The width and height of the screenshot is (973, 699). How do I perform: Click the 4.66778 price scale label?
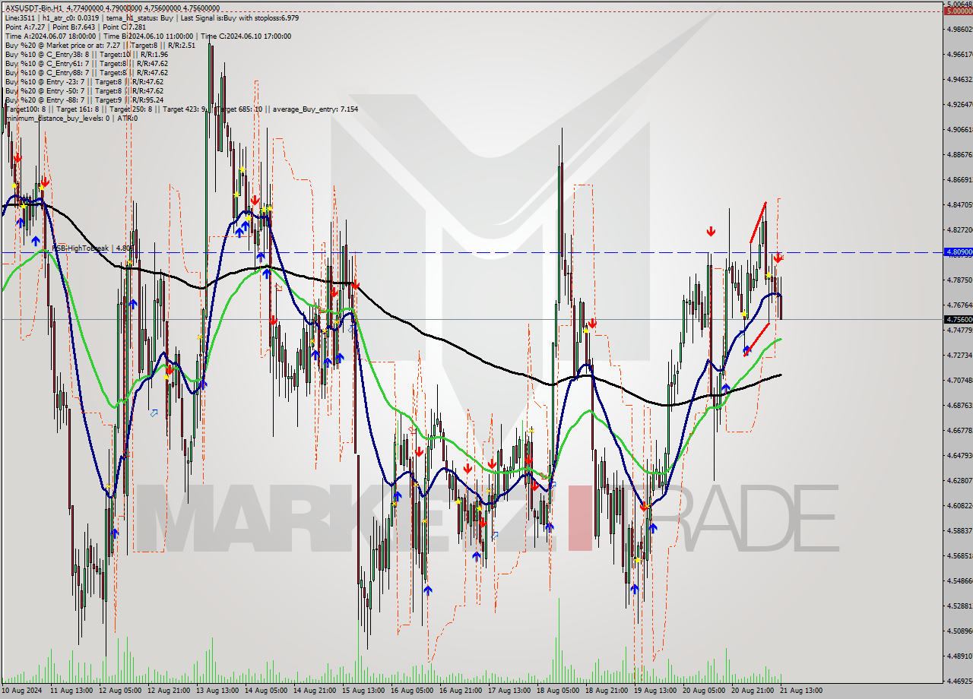(x=959, y=430)
